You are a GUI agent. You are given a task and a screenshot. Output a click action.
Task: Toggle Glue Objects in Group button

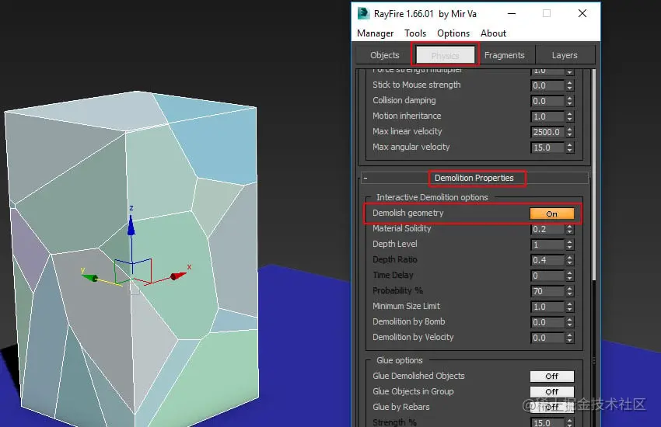pyautogui.click(x=552, y=391)
